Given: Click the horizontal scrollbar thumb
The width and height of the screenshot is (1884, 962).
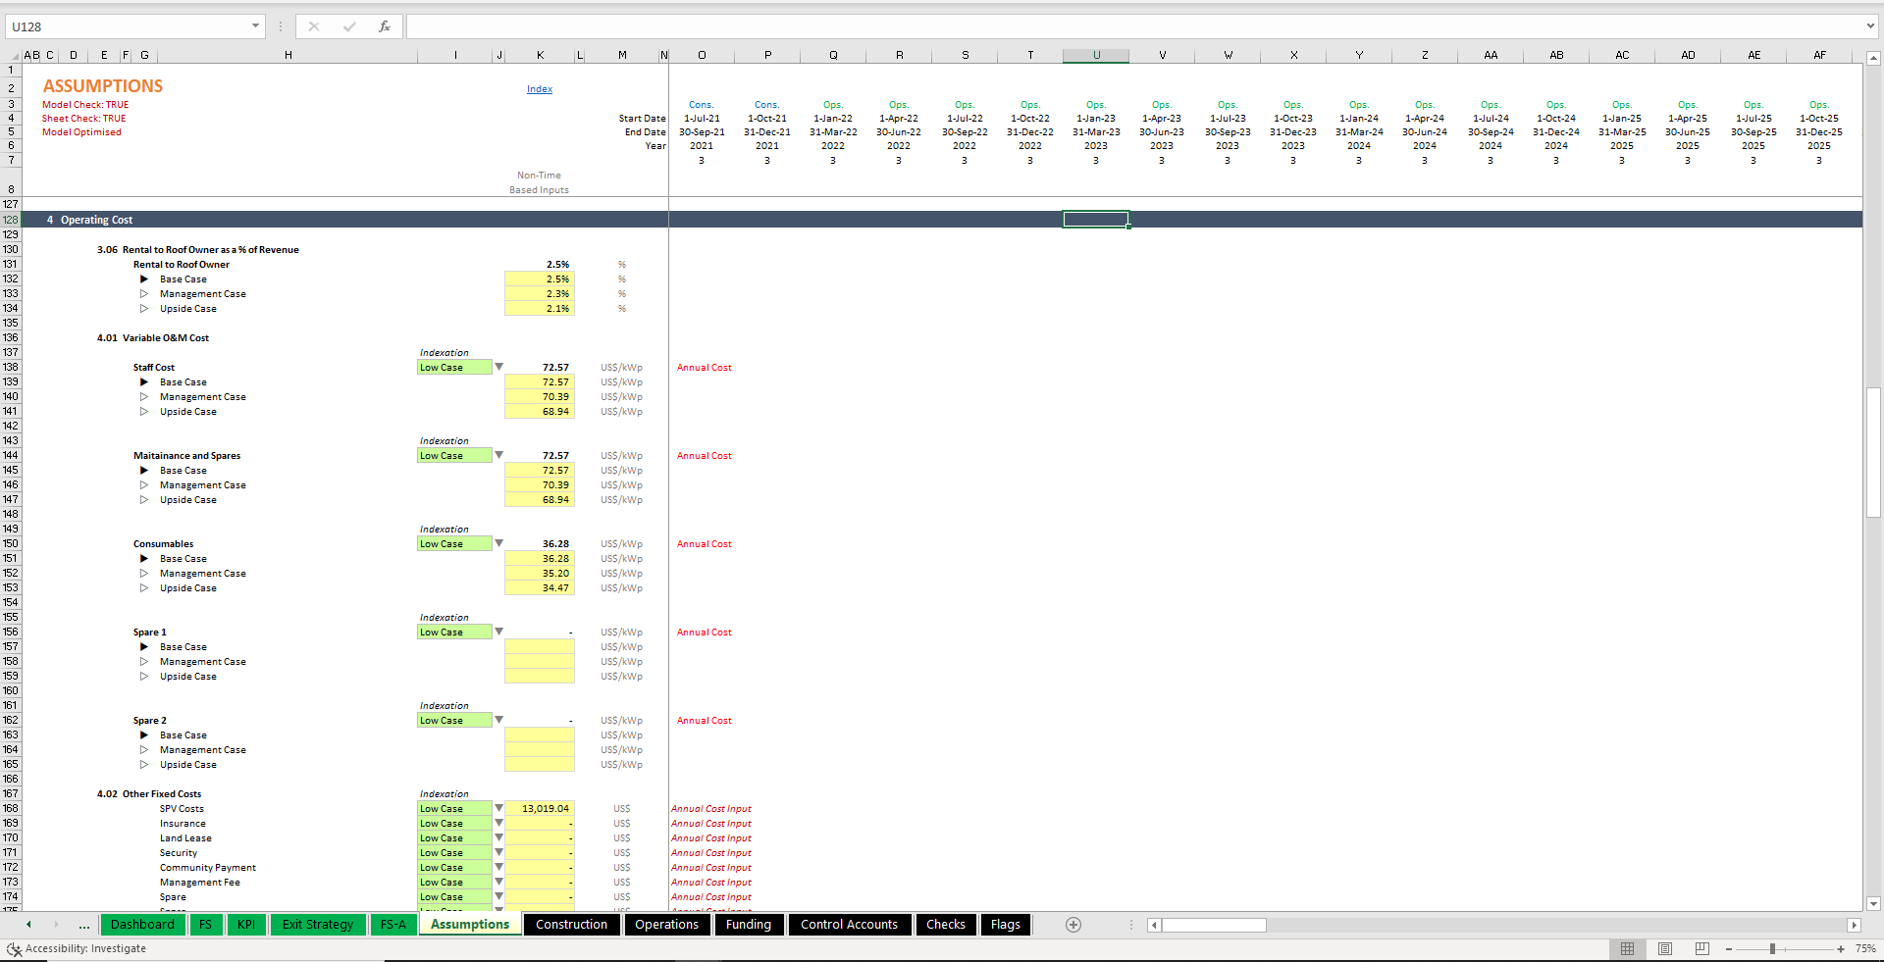Looking at the screenshot, I should point(1215,925).
